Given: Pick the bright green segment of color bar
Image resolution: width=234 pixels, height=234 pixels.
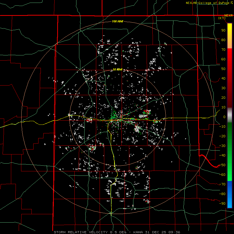Looking at the screenshot, I should point(230,172).
